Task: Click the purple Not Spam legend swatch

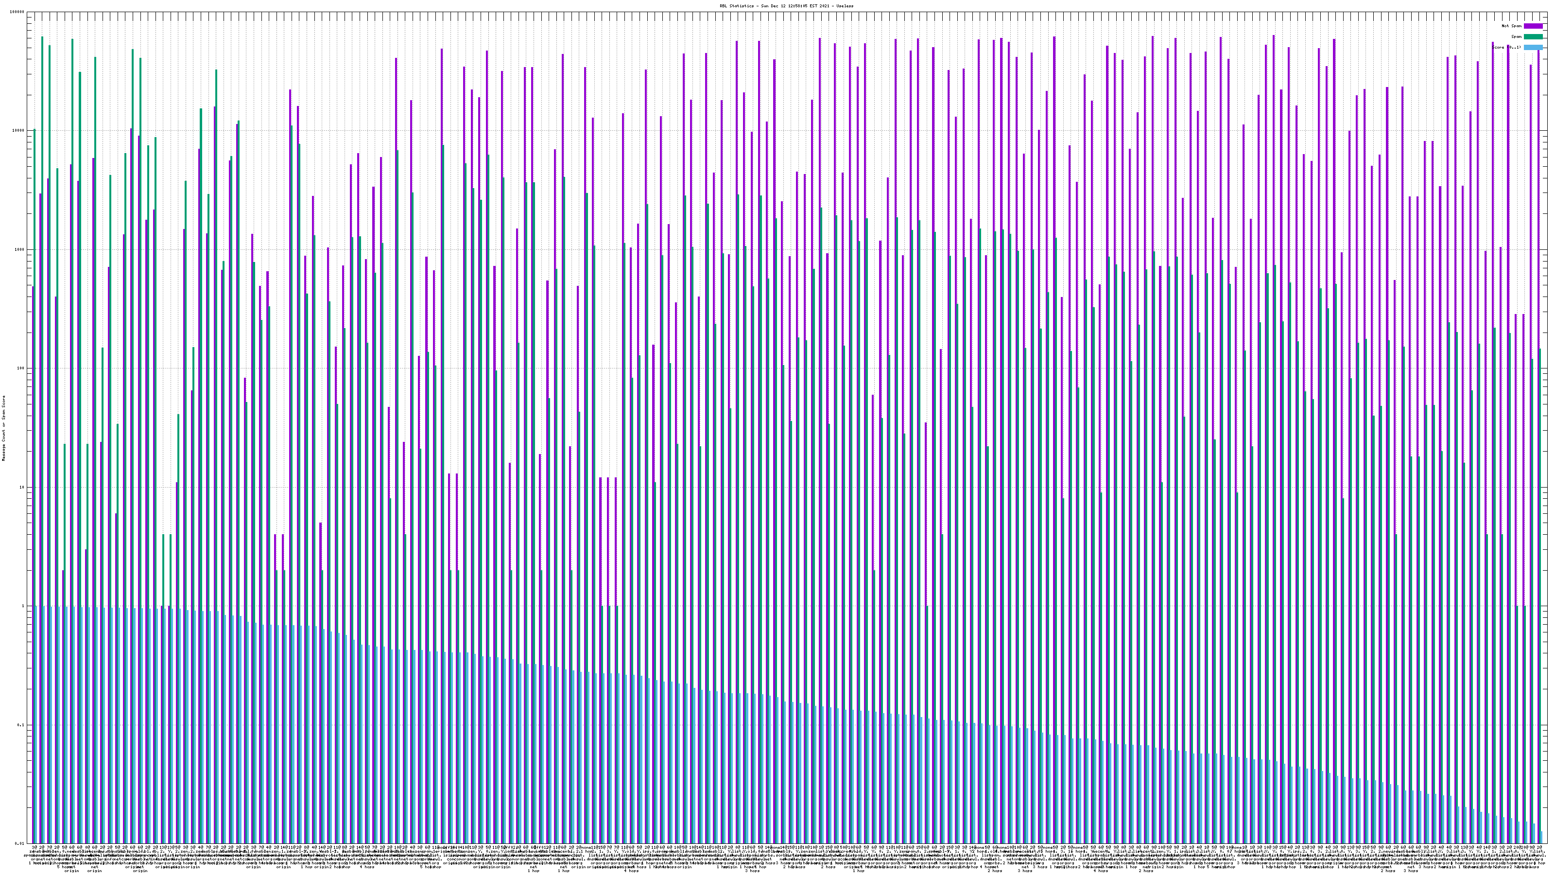Action: pyautogui.click(x=1533, y=26)
